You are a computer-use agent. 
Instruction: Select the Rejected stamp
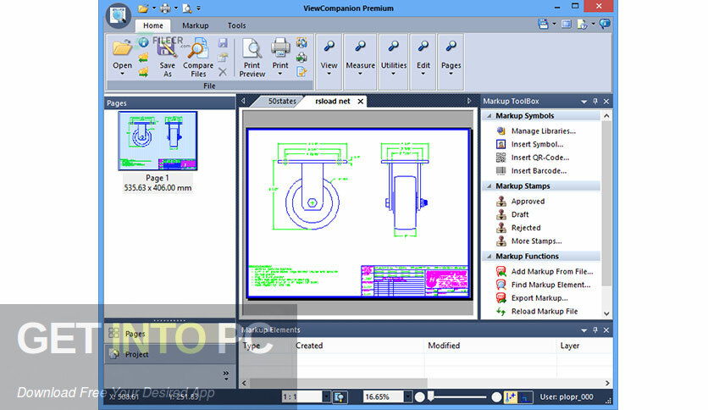click(x=518, y=228)
